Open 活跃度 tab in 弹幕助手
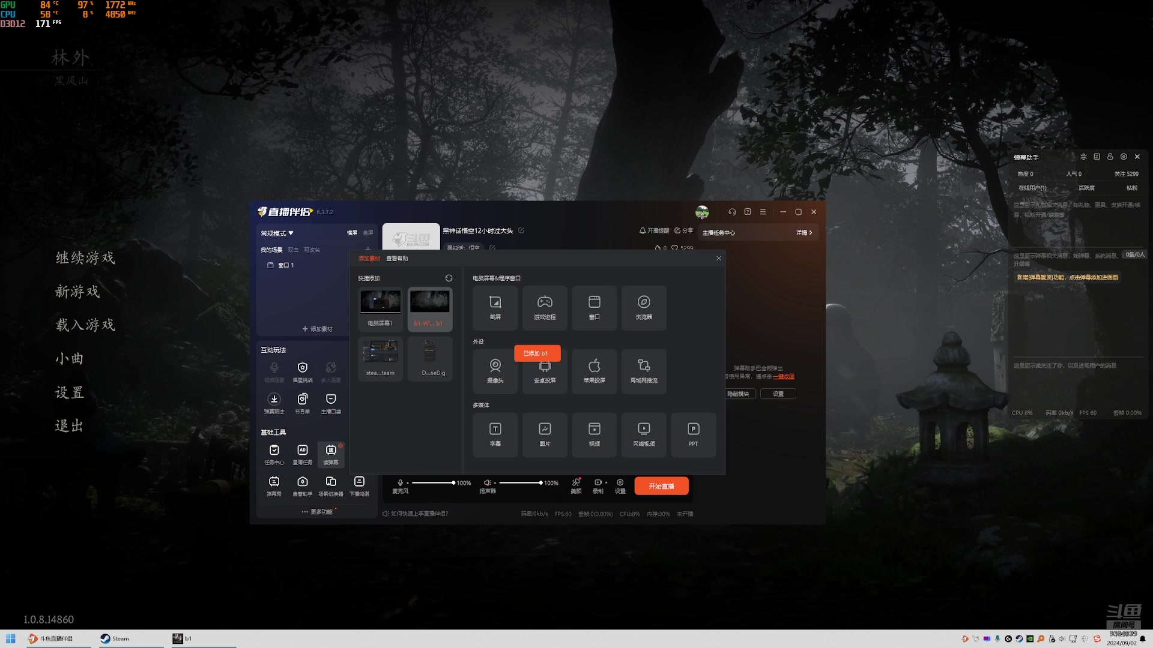 (x=1086, y=188)
